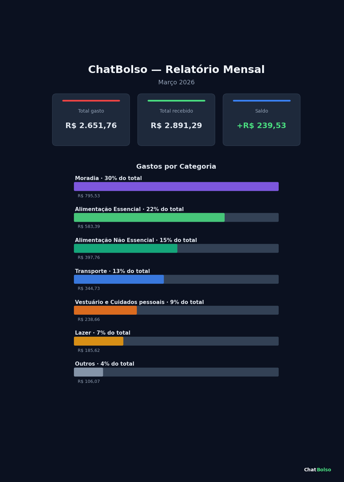The image size is (344, 482).
Task: Select the yellow Lazer progress bar
Action: click(98, 341)
